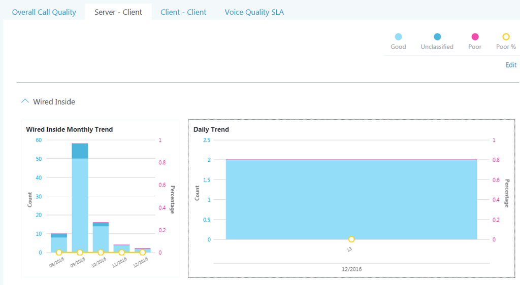Open the Voice Quality SLA tab
520x285 pixels.
tap(254, 12)
